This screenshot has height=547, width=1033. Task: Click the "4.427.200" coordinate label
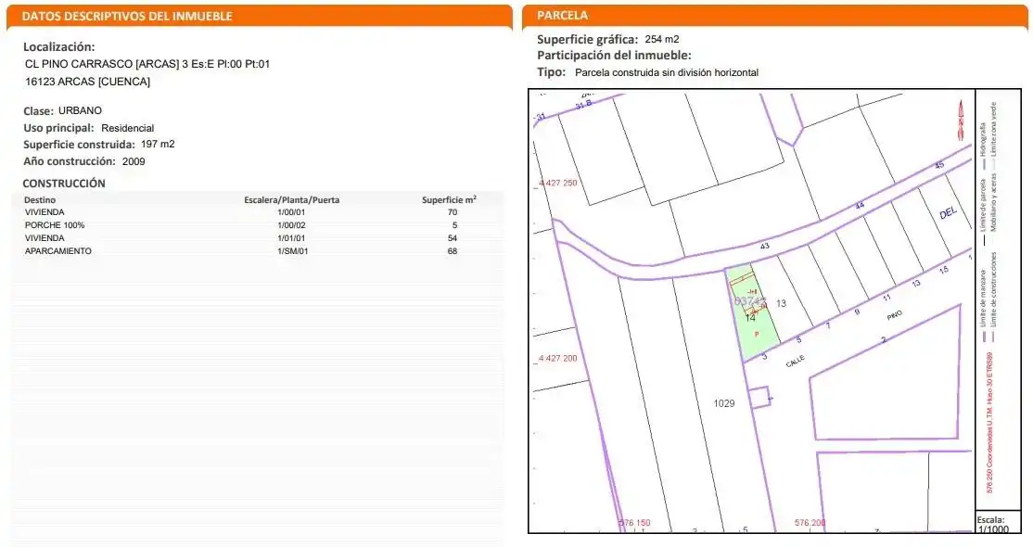[558, 359]
